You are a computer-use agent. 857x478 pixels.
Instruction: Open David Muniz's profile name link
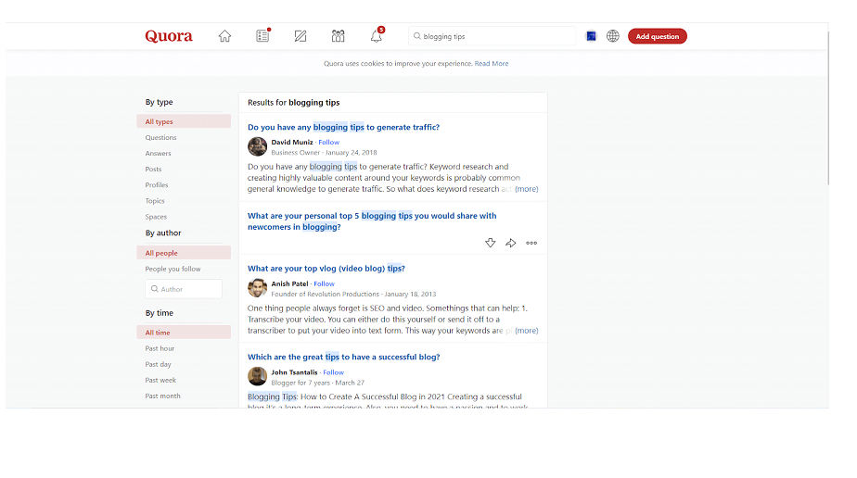(x=292, y=143)
